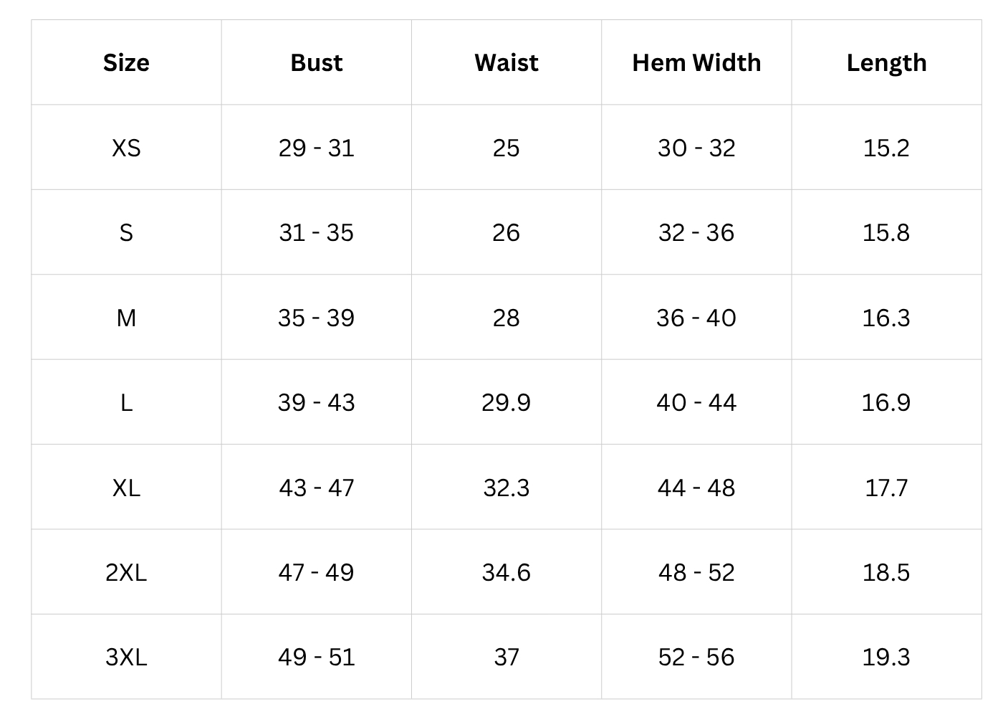Viewport: 1003px width, 717px height.
Task: Click the Bust column header
Action: 316,63
